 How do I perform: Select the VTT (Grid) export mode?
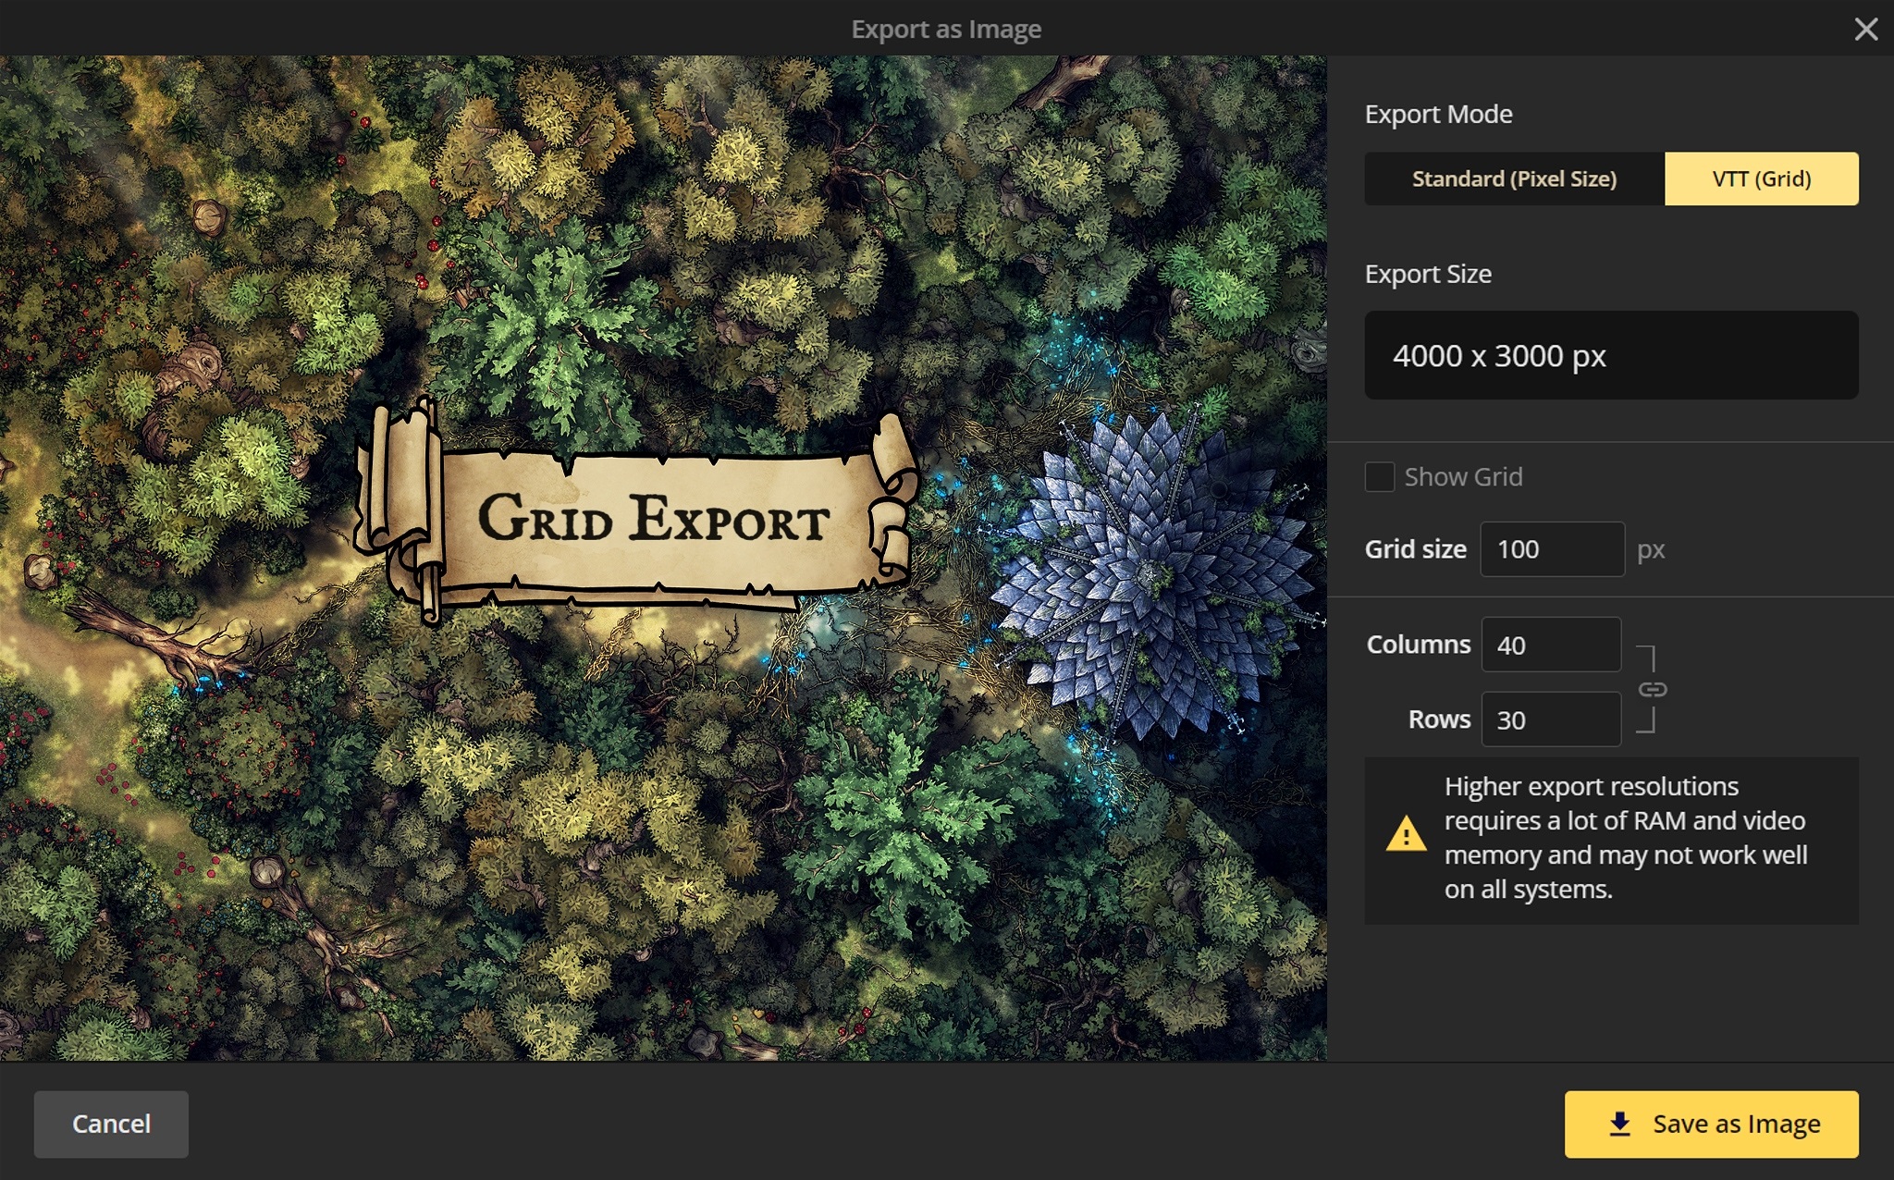(1762, 178)
